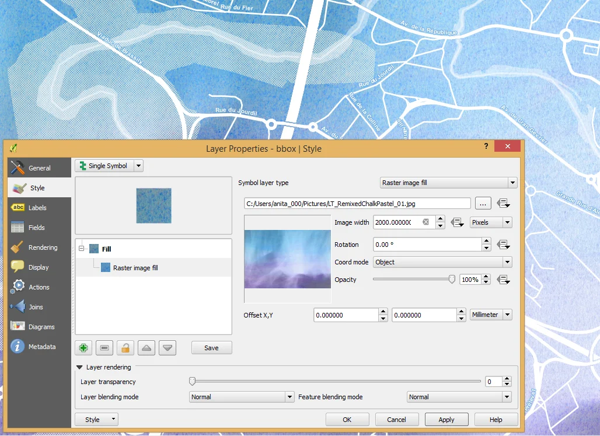Viewport: 600px width, 436px height.
Task: Switch to the Labels tab
Action: (37, 208)
